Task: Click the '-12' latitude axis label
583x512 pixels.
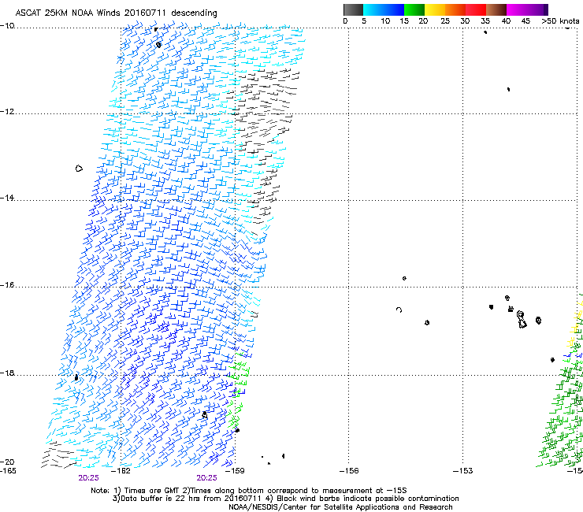Action: (x=7, y=112)
